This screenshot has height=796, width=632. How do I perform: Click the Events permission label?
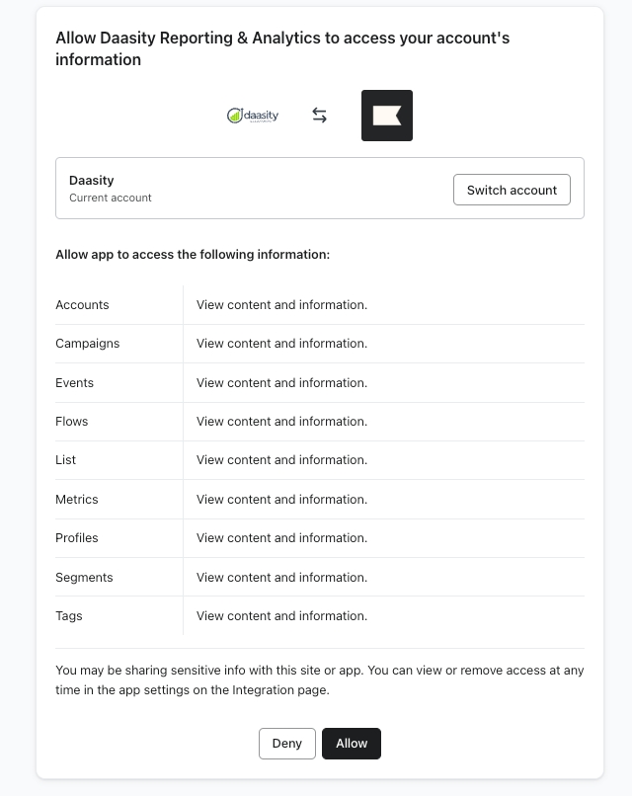coord(75,382)
